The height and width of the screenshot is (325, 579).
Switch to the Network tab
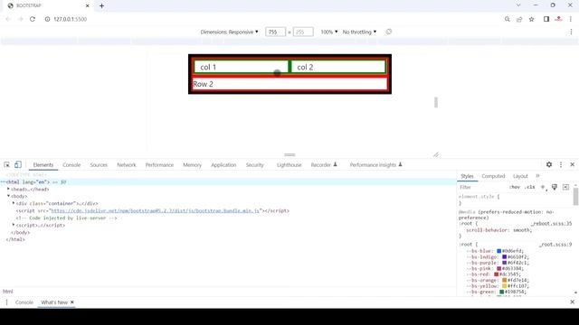[x=127, y=164]
